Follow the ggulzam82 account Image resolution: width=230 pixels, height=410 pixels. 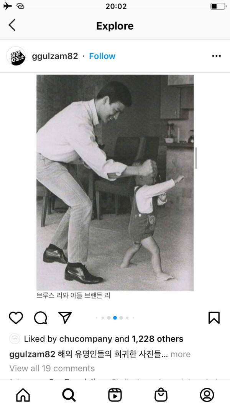[102, 56]
